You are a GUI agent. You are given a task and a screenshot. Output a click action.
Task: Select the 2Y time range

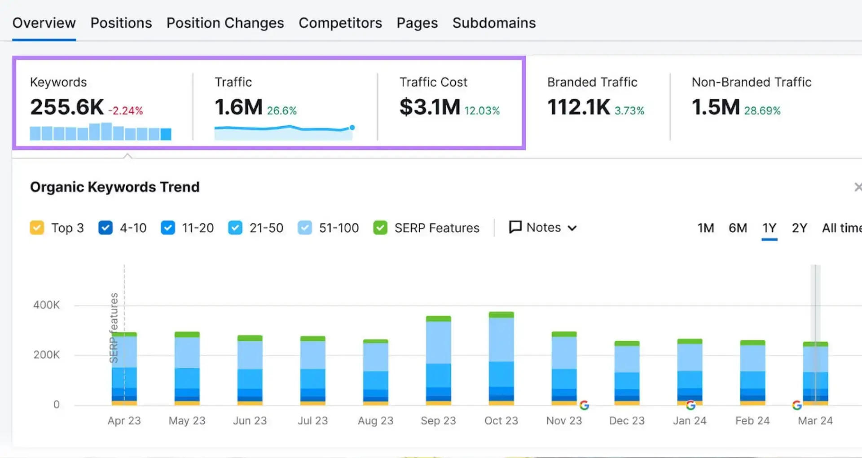pyautogui.click(x=799, y=228)
